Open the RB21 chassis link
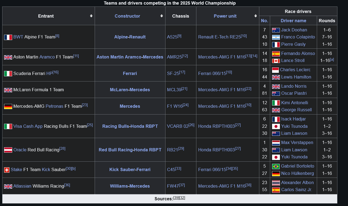348x206 pixels. tap(173, 150)
